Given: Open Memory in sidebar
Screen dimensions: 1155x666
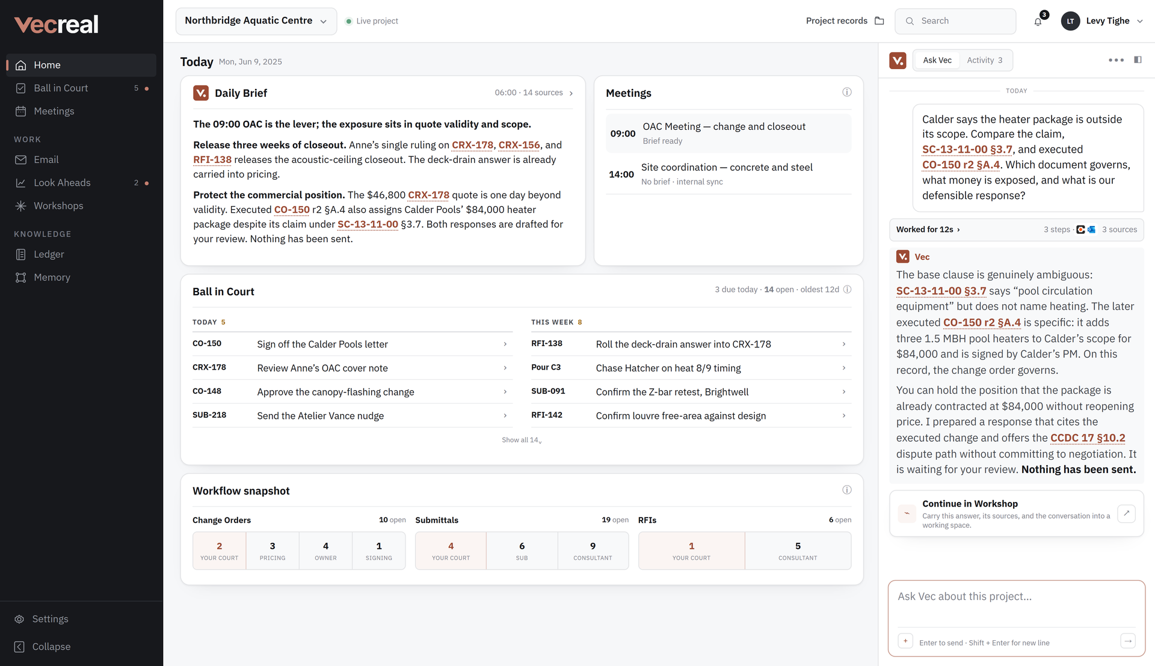Looking at the screenshot, I should click(x=81, y=277).
